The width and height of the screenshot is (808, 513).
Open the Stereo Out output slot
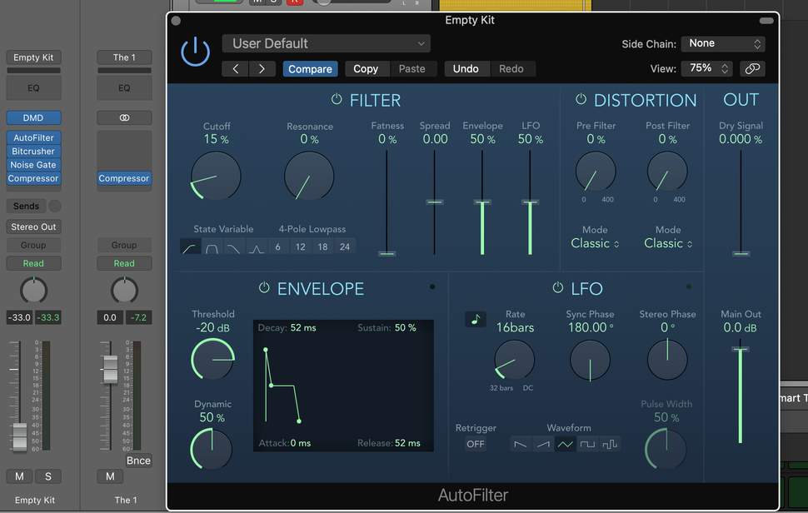[33, 226]
